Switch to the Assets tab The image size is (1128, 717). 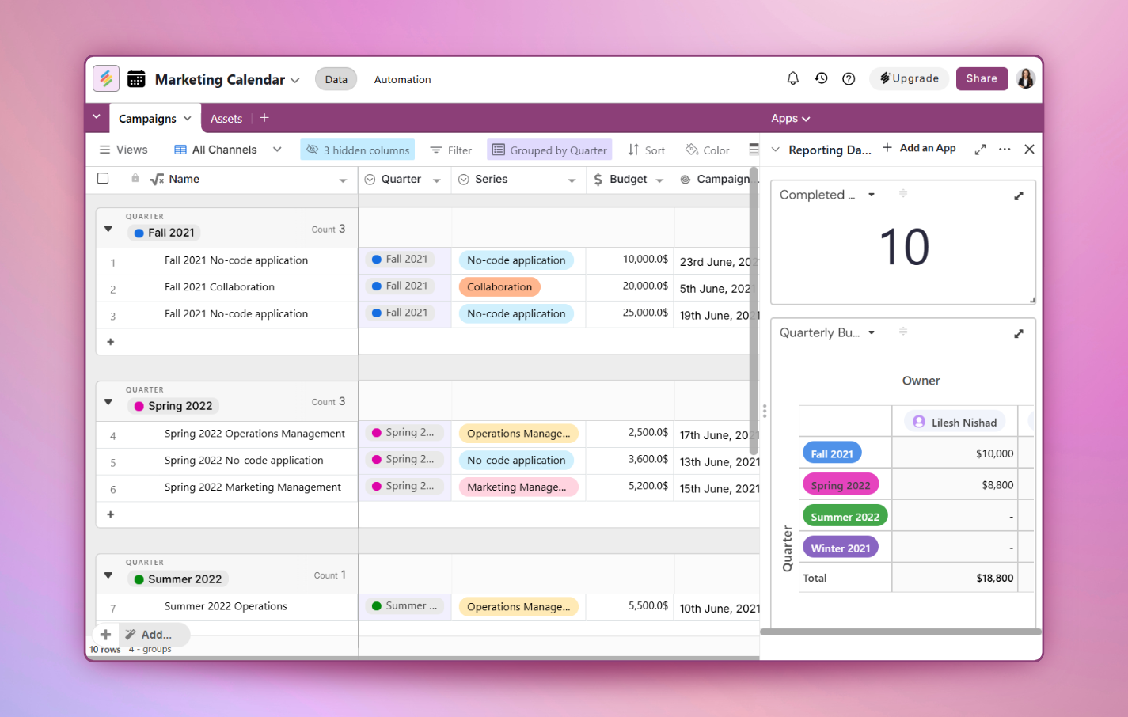(x=226, y=119)
